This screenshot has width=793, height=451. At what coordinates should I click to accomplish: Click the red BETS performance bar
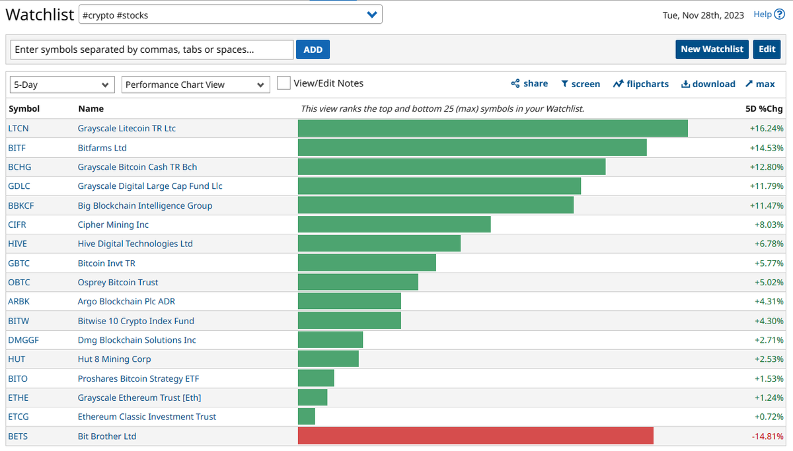(476, 436)
